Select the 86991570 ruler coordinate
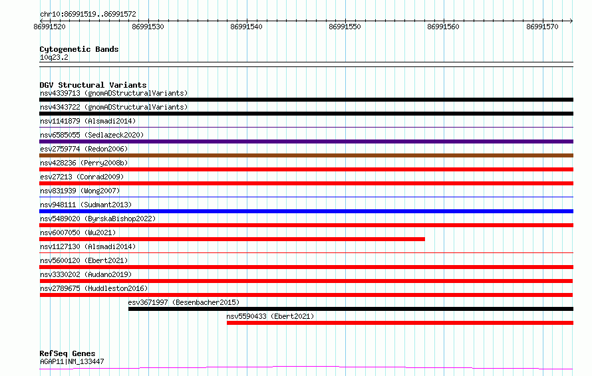This screenshot has width=592, height=376. (x=542, y=27)
